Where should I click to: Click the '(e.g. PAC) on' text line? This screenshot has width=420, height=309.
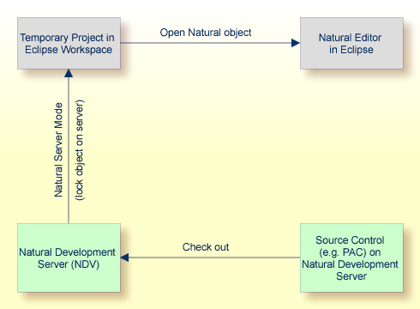pyautogui.click(x=350, y=252)
